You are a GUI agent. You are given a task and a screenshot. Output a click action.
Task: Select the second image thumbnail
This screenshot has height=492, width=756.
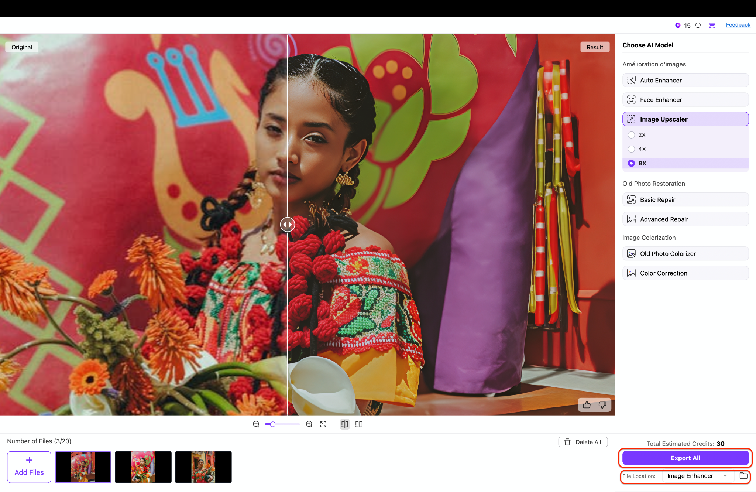click(143, 467)
